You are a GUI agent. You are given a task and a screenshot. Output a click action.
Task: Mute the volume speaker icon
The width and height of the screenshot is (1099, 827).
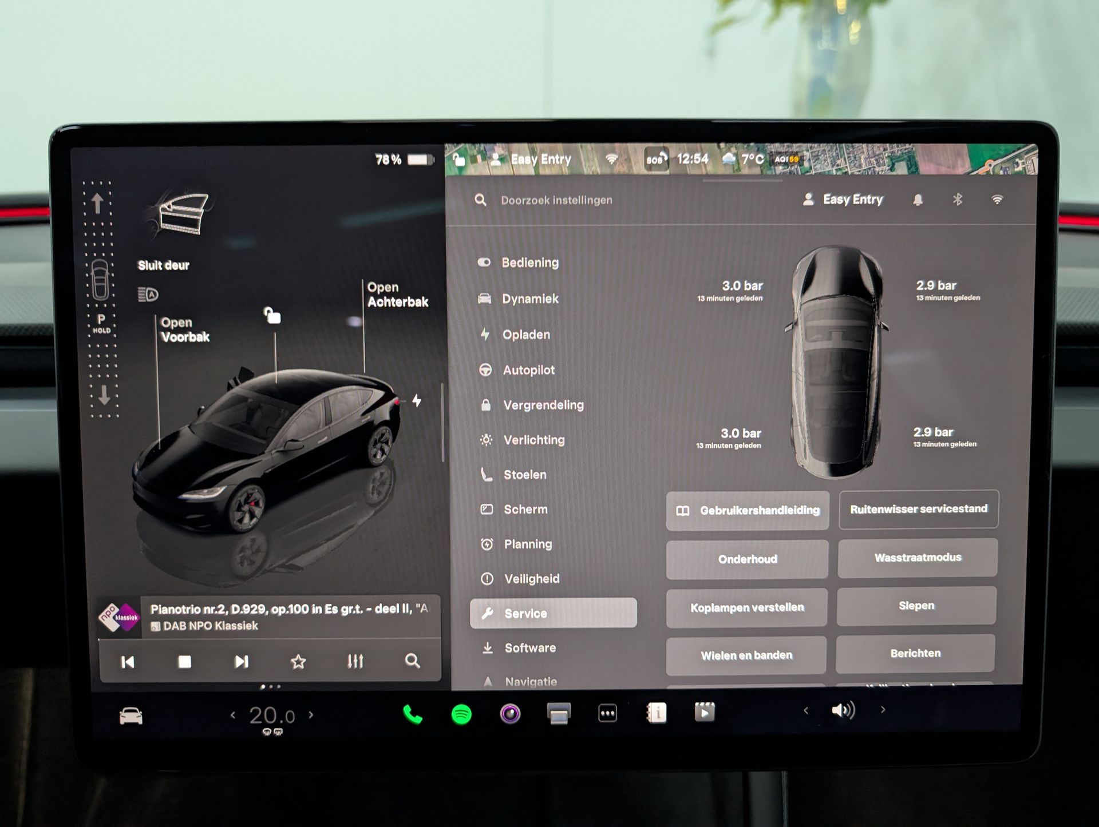(843, 710)
